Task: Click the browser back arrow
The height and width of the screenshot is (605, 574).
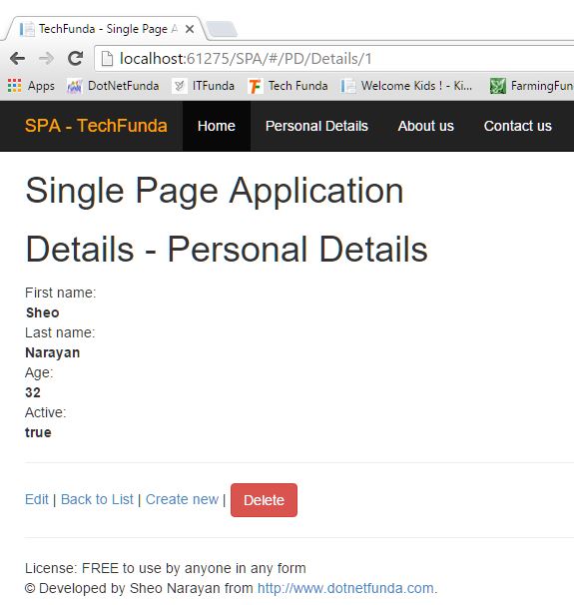Action: 17,59
